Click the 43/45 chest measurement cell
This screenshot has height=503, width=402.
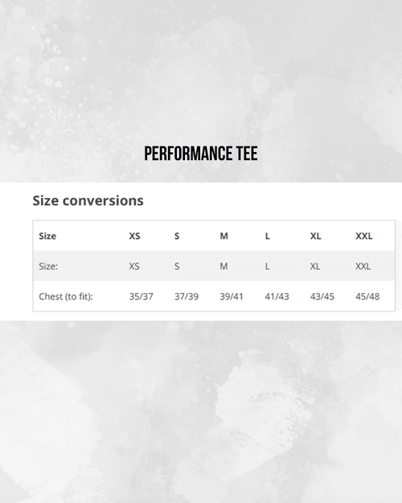pyautogui.click(x=322, y=296)
